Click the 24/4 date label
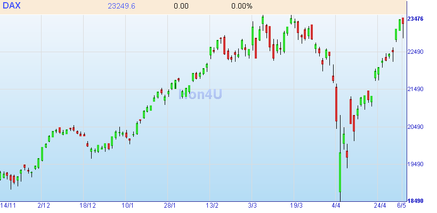This screenshot has height=213, width=437. 380,206
